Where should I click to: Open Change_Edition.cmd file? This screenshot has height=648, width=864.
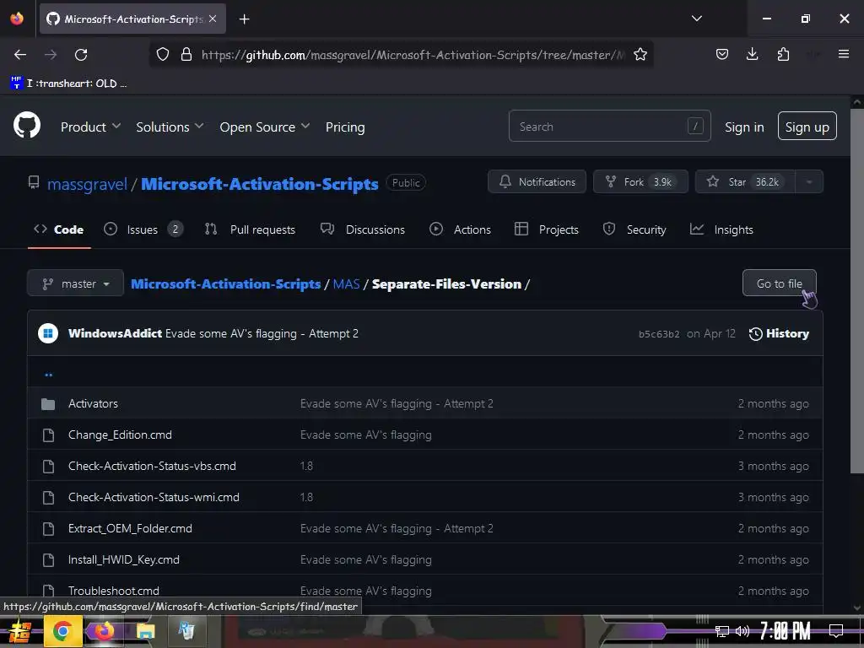120,435
